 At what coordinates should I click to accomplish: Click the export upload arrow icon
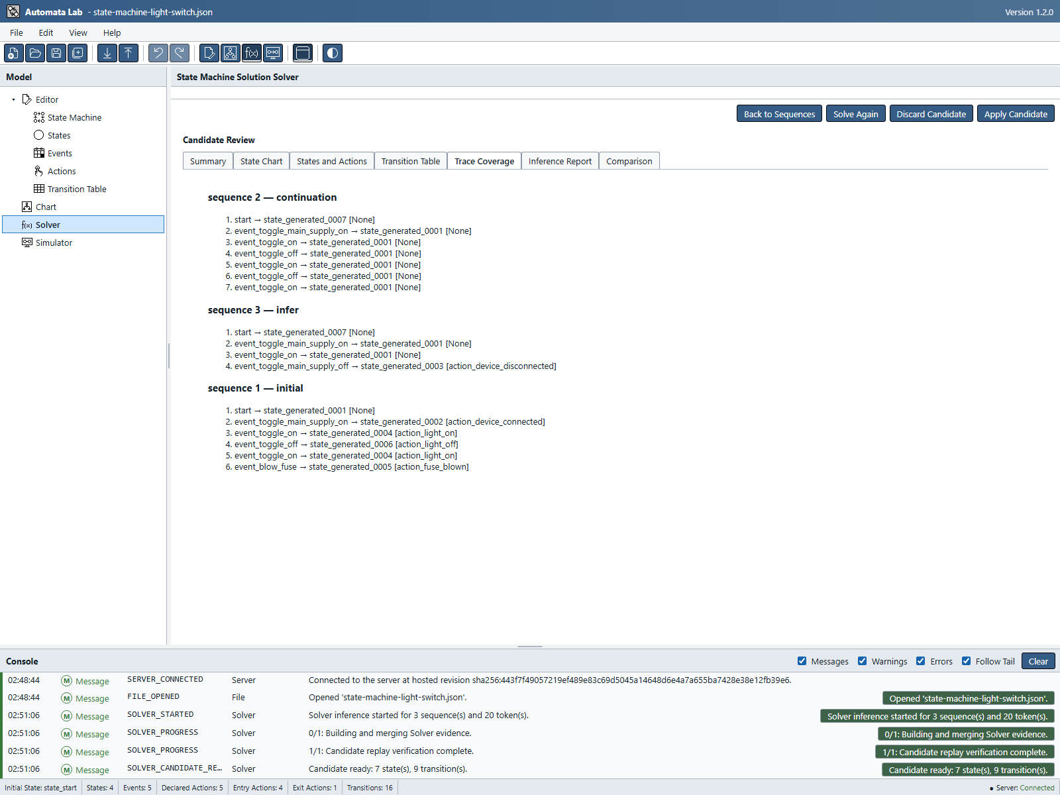[129, 53]
